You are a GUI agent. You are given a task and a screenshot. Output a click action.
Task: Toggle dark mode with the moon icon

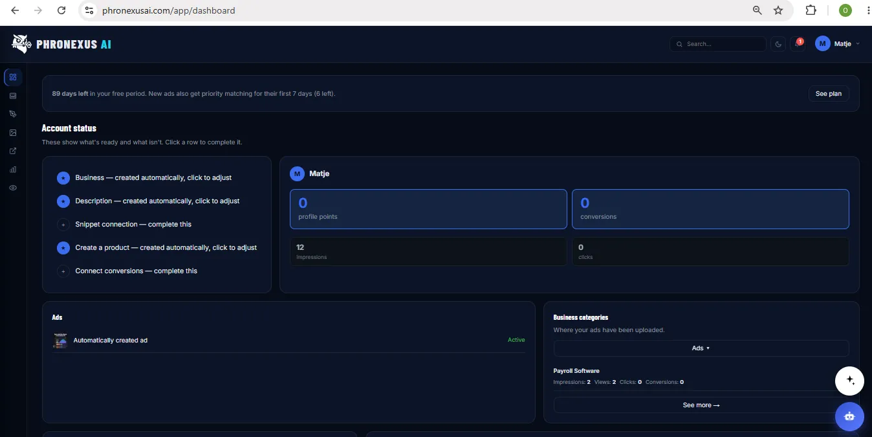[x=778, y=44]
